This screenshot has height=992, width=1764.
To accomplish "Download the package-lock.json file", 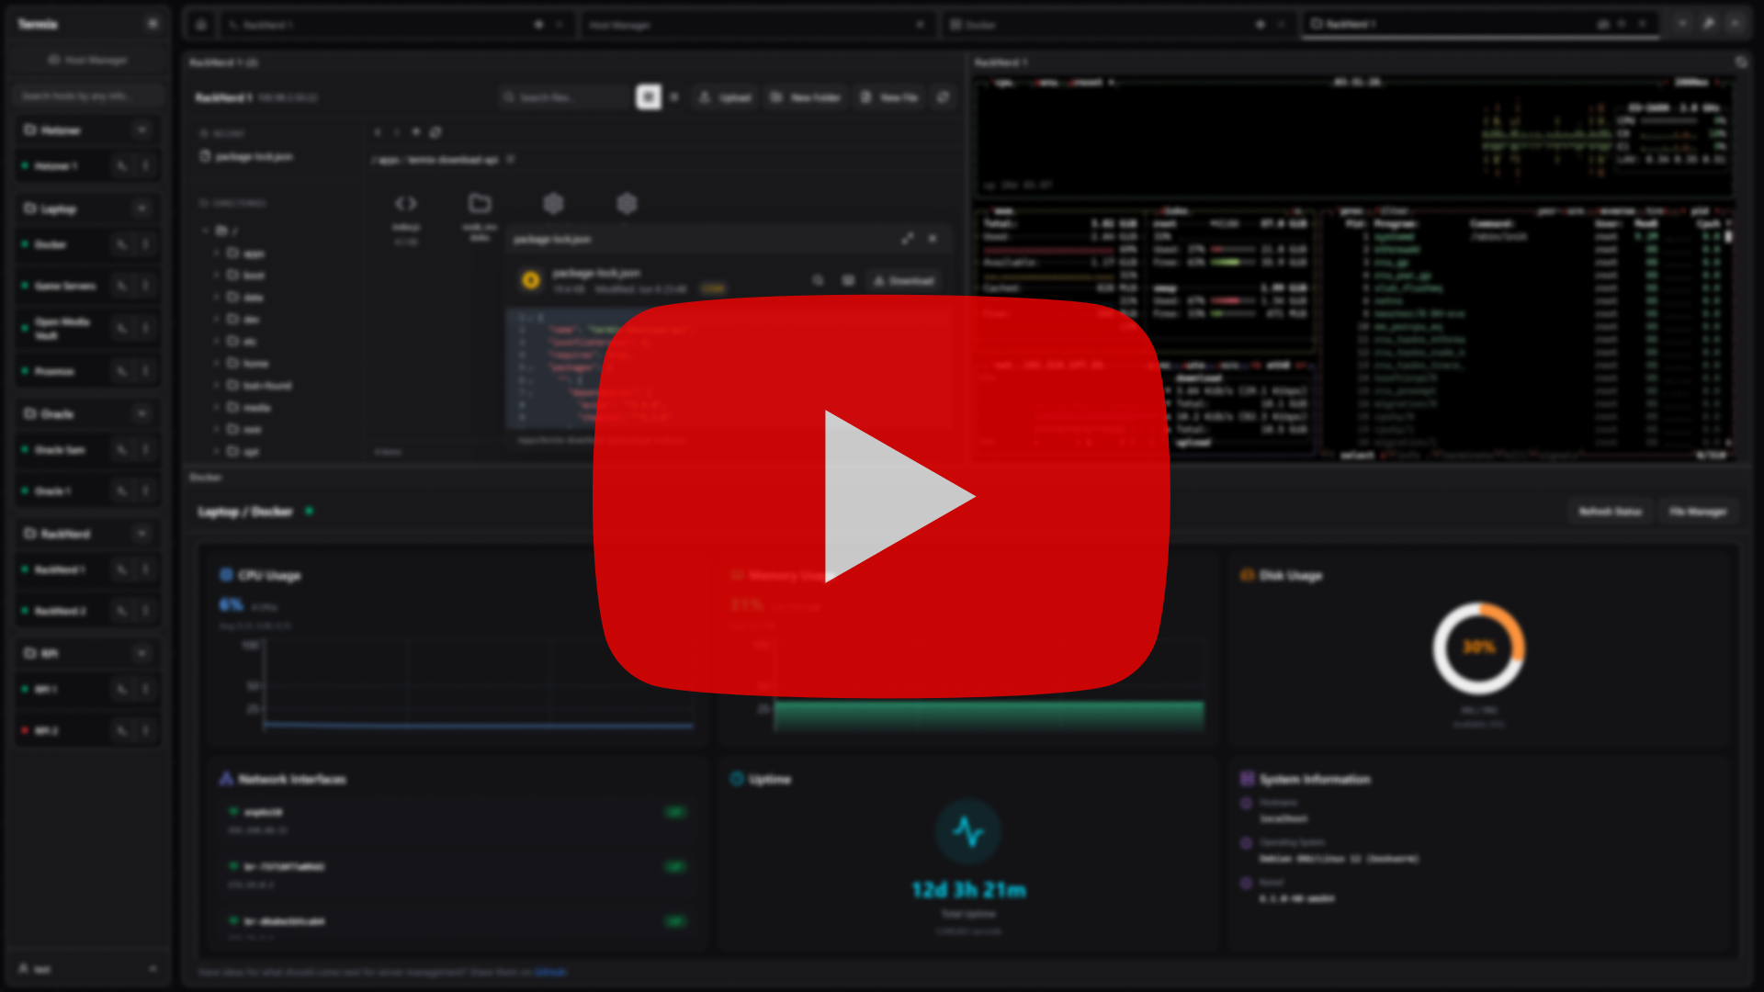I will (x=903, y=280).
